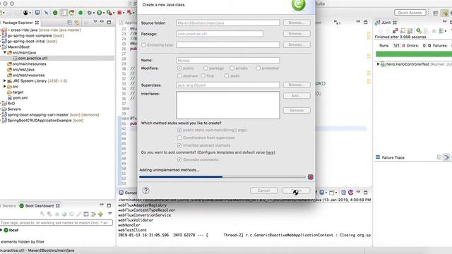Select the public modifier radio
452x254 pixels.
[179, 68]
